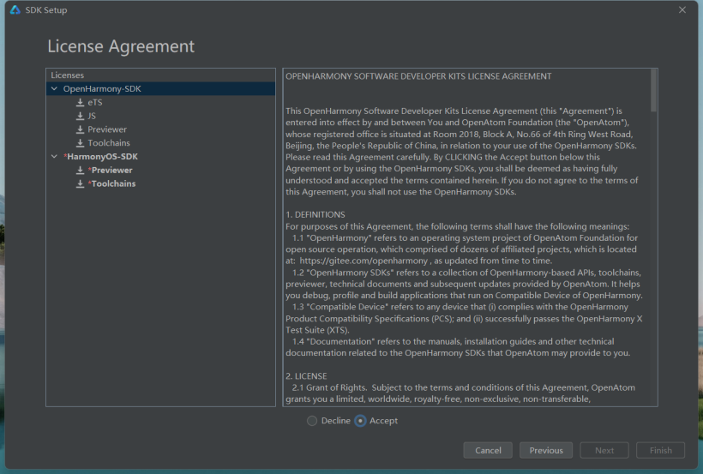Screen dimensions: 703x474
Task: Select the Accept radio button
Action: (360, 421)
